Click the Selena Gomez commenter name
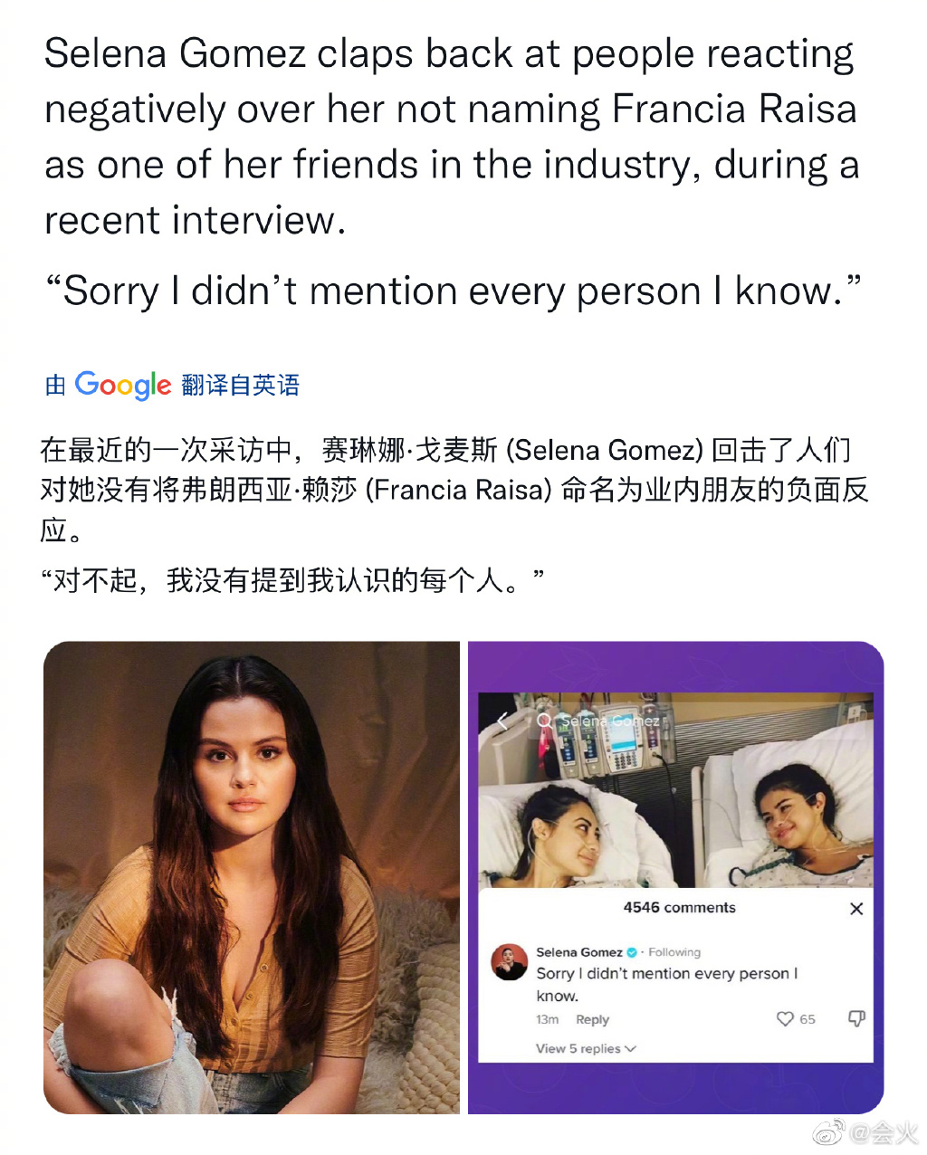Viewport: 927px width, 1155px height. tap(578, 952)
